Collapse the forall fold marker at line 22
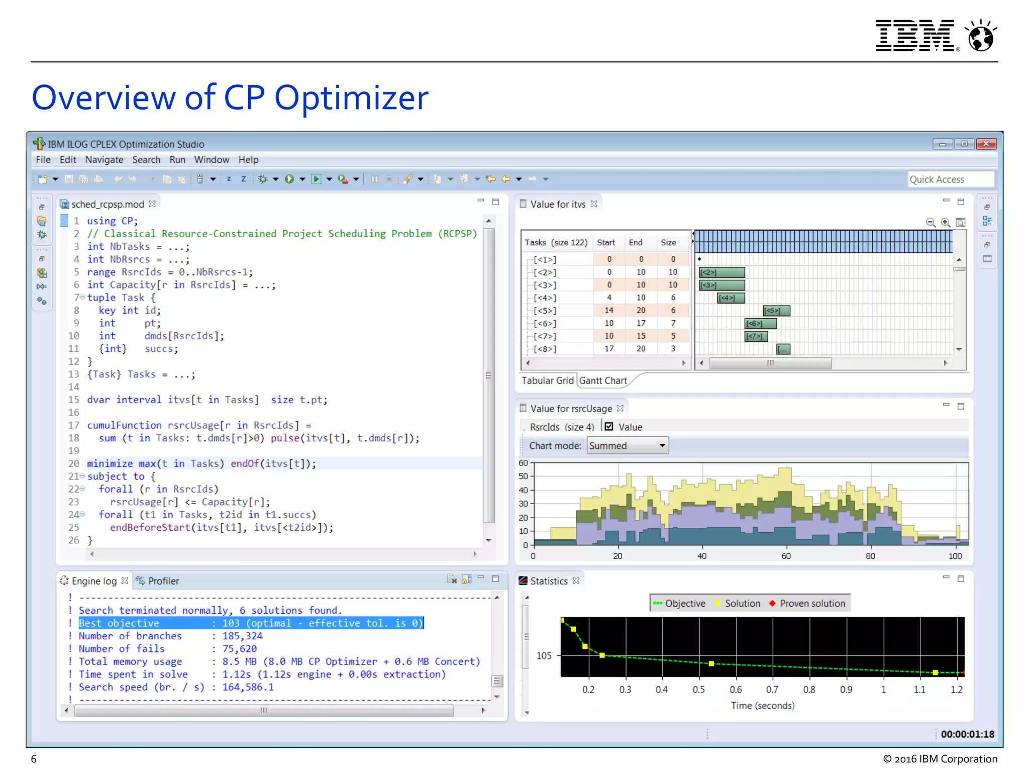This screenshot has height=772, width=1029. (82, 489)
